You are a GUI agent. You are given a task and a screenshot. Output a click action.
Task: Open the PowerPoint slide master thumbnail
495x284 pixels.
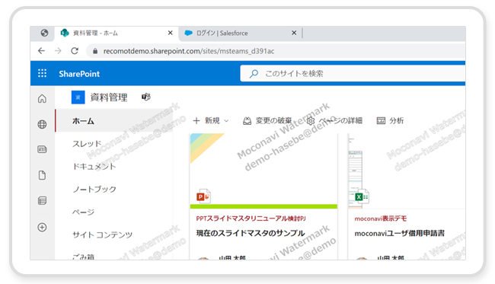tap(263, 171)
